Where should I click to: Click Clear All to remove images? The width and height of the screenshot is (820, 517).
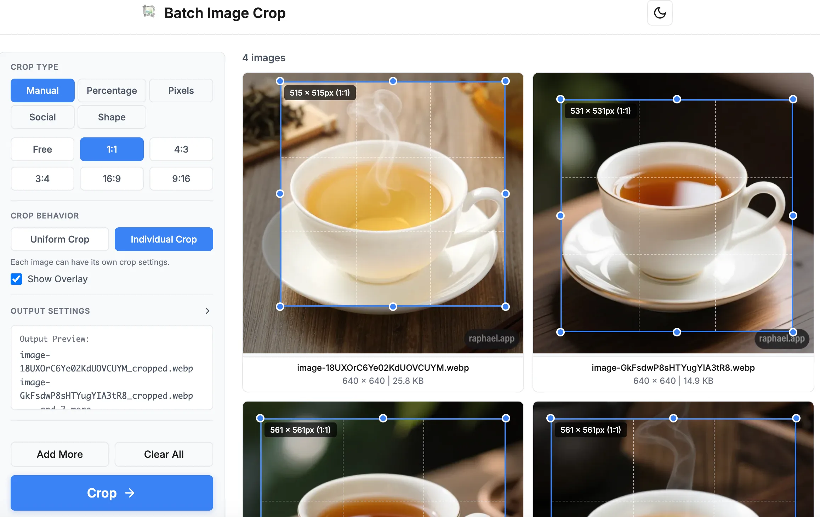pos(164,454)
